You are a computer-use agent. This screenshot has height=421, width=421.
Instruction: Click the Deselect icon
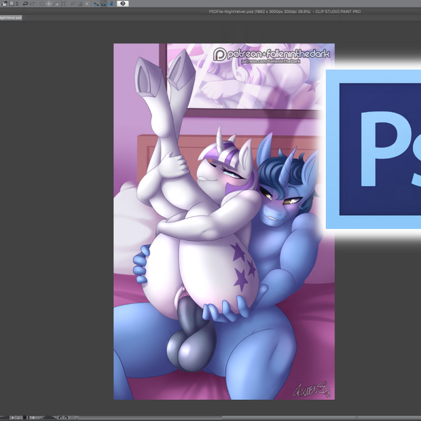(x=73, y=3)
